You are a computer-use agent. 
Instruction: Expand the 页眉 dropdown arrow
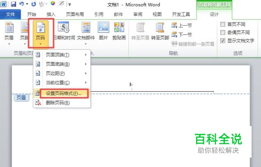pos(9,44)
